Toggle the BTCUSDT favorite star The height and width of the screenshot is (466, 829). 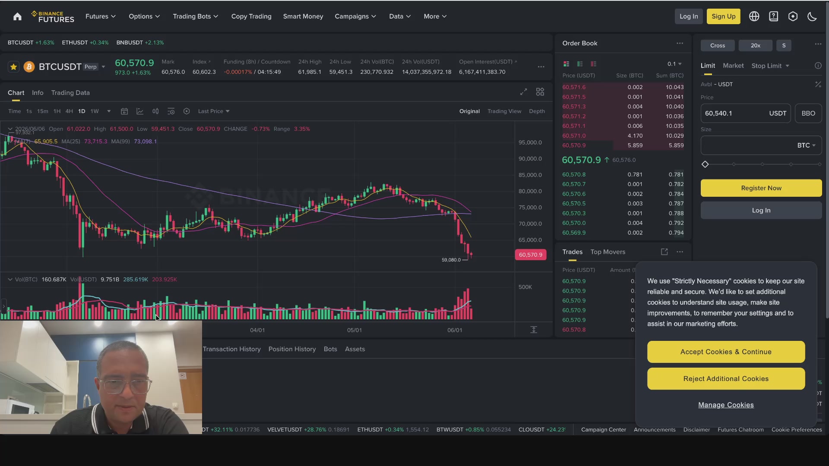coord(13,67)
